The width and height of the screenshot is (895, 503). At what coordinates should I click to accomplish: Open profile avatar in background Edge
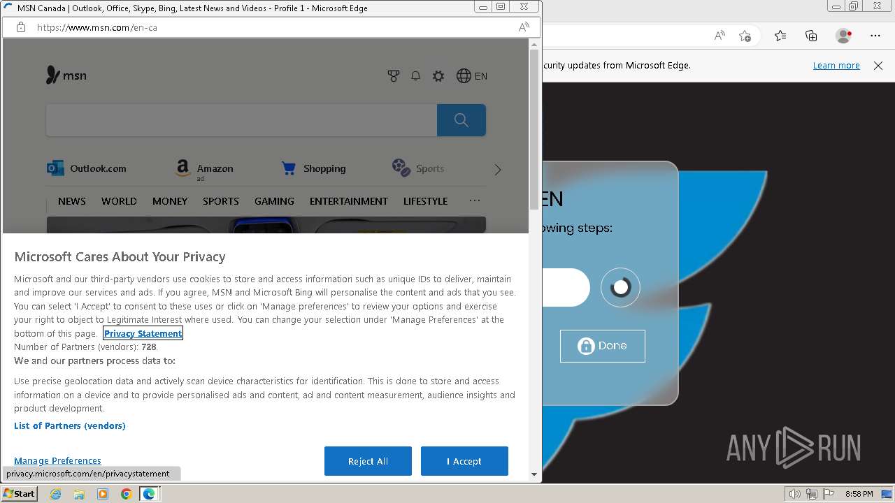(844, 36)
